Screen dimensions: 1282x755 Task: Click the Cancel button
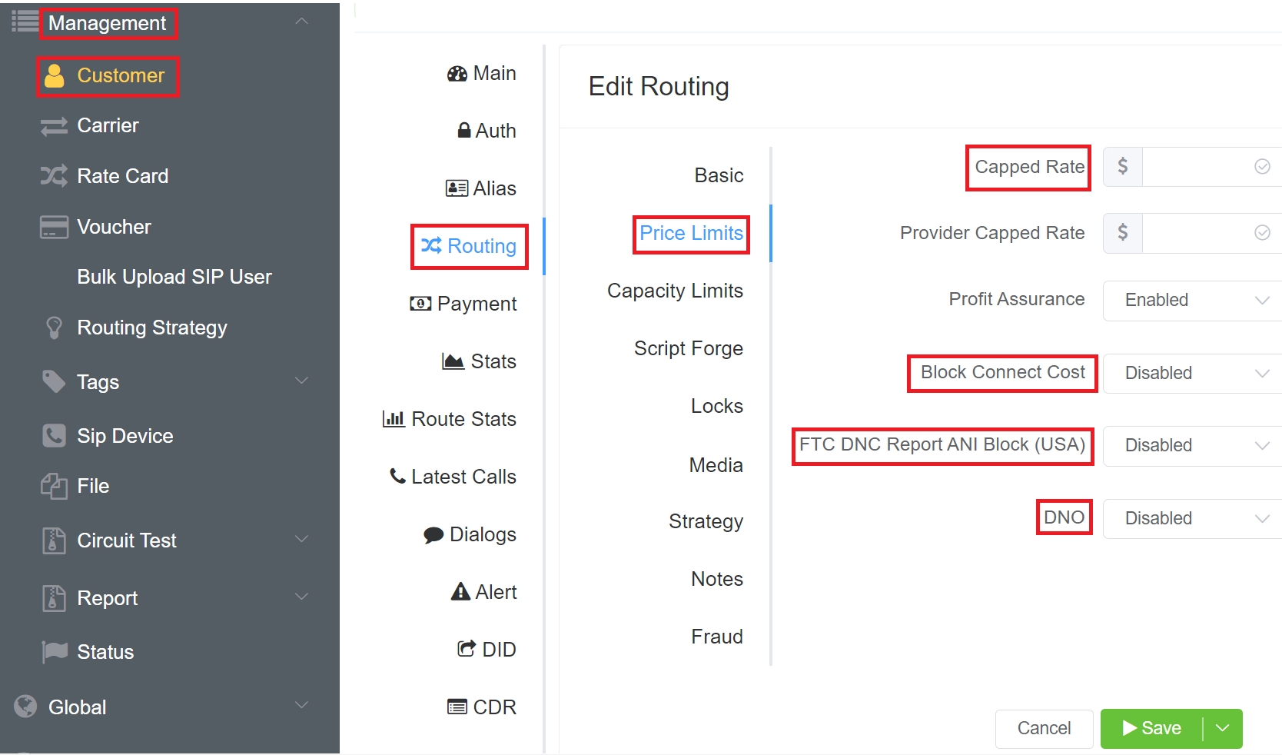pyautogui.click(x=1044, y=728)
